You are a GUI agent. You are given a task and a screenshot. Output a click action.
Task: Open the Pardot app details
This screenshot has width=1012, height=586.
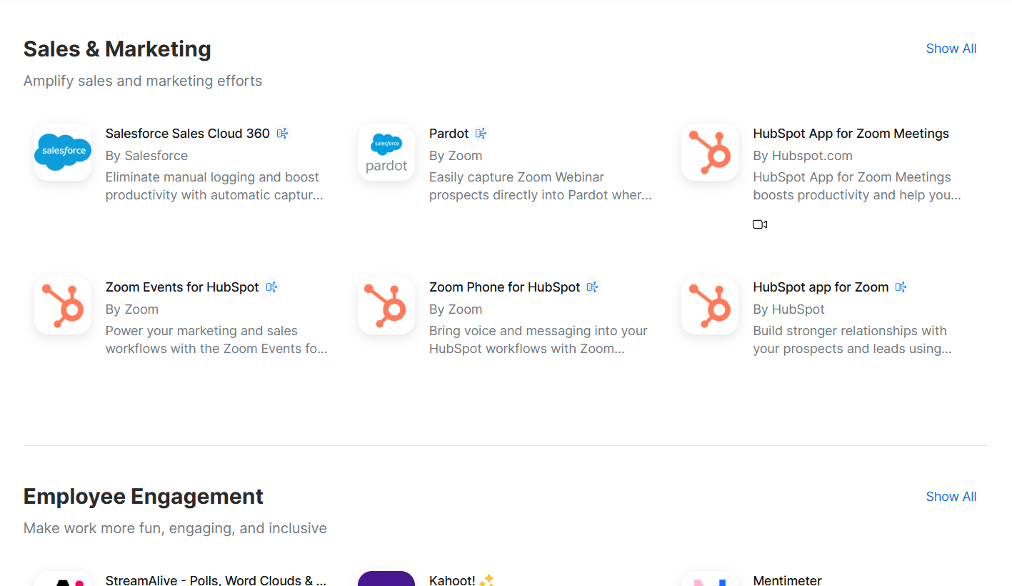pos(449,133)
